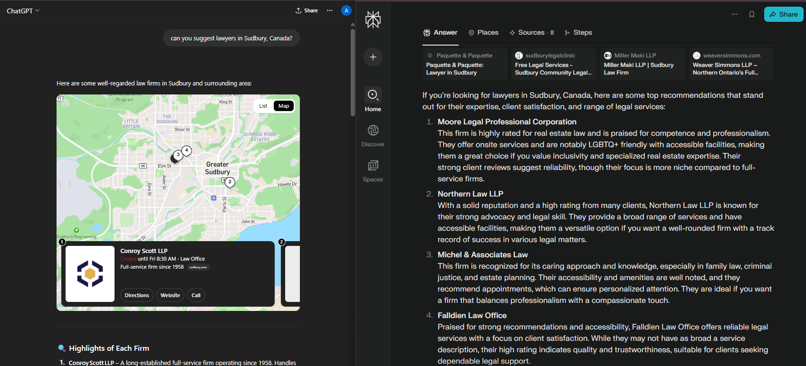Switch the map card to List view
The width and height of the screenshot is (806, 366).
(x=263, y=106)
